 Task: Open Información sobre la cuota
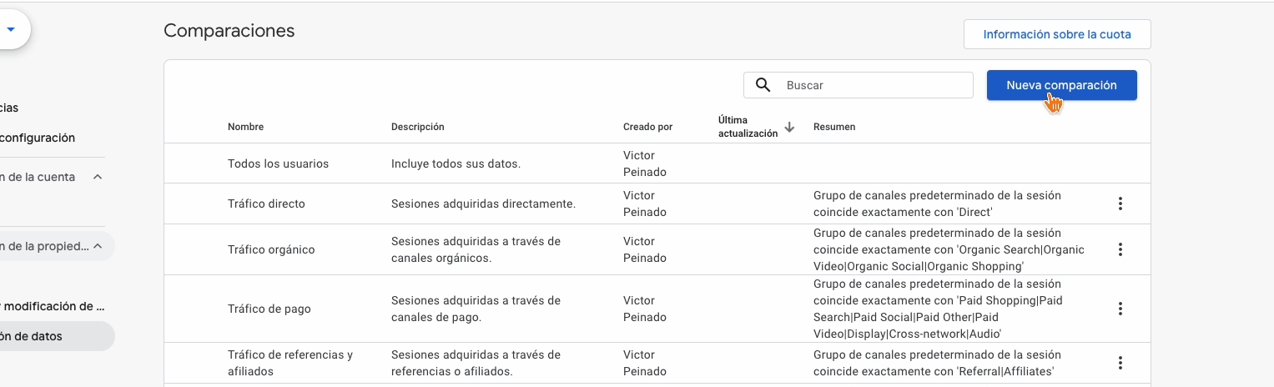tap(1057, 35)
